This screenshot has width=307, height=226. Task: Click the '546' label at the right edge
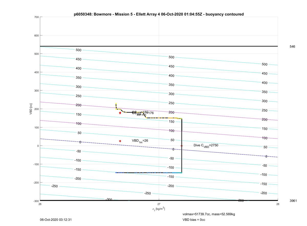click(x=292, y=46)
